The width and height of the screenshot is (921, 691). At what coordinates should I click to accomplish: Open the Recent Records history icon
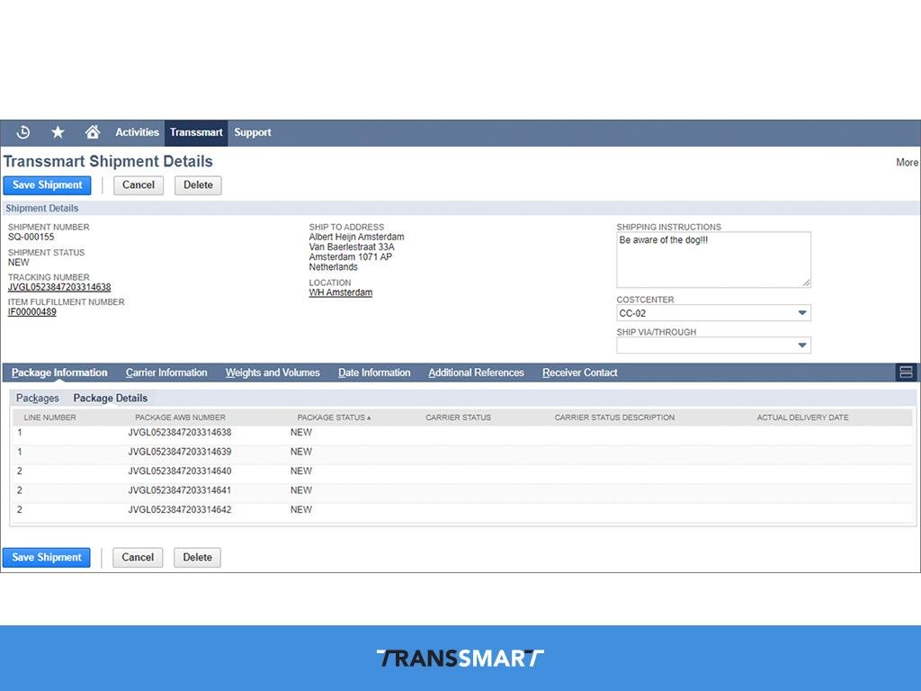click(x=23, y=132)
